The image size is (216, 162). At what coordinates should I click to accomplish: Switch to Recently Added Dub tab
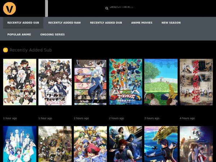pos(106,23)
